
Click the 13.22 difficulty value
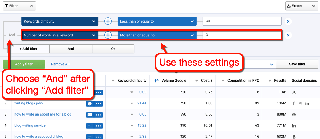tap(142, 125)
